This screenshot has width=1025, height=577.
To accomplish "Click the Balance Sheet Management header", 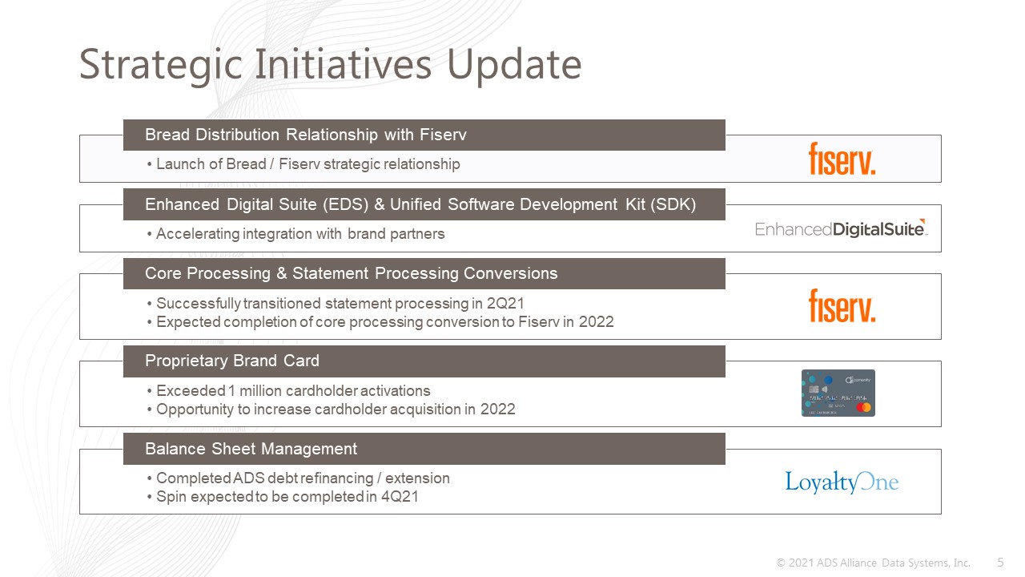I will pyautogui.click(x=424, y=449).
